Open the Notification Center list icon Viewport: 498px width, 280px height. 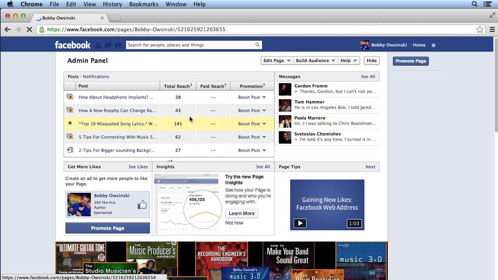pyautogui.click(x=488, y=4)
